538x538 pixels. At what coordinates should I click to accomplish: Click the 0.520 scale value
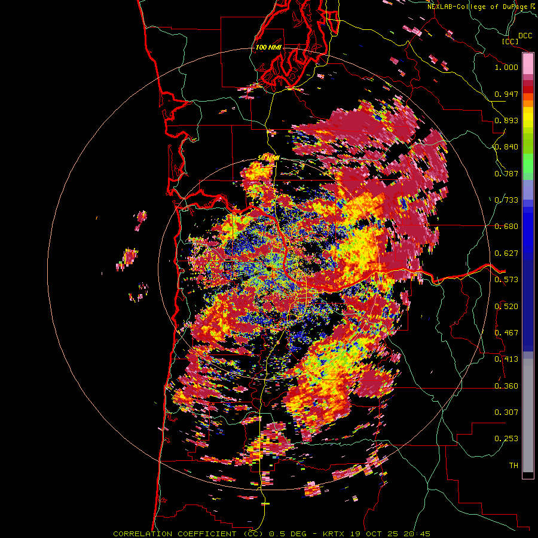(x=506, y=307)
